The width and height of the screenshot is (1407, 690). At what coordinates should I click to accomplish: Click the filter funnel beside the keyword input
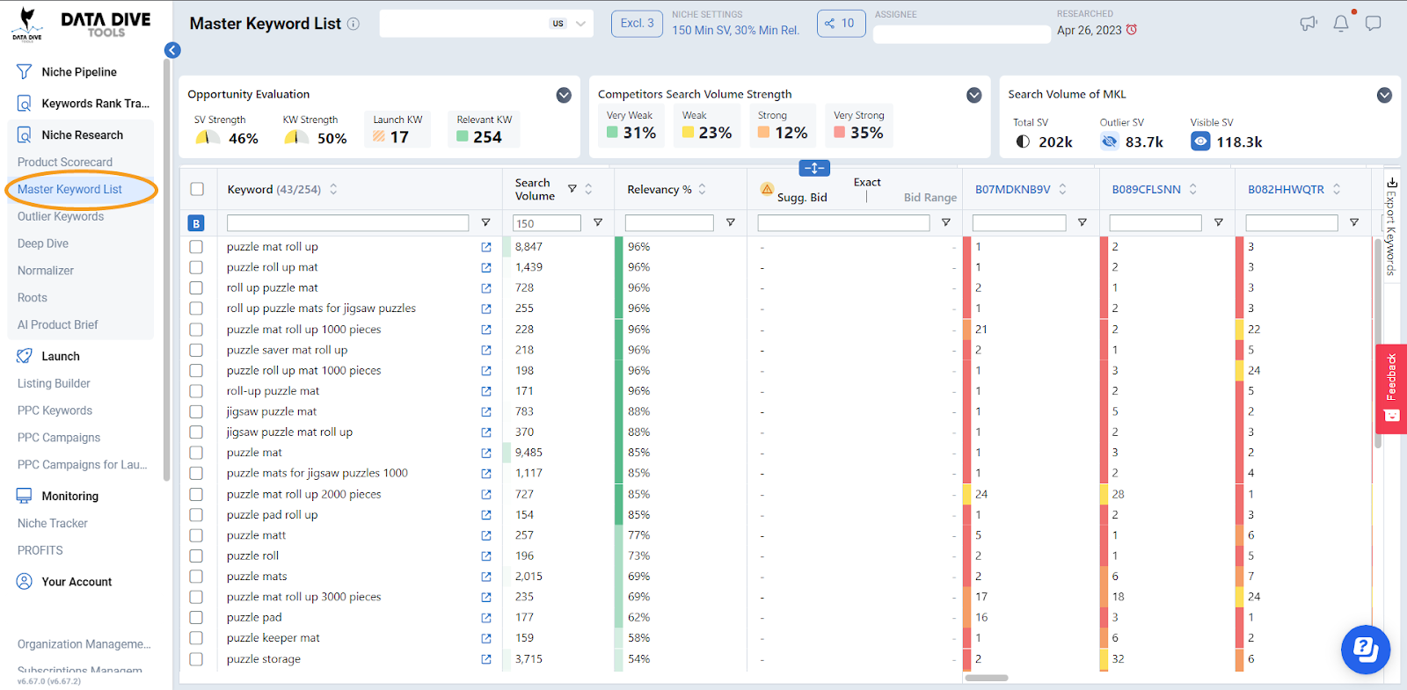point(485,223)
